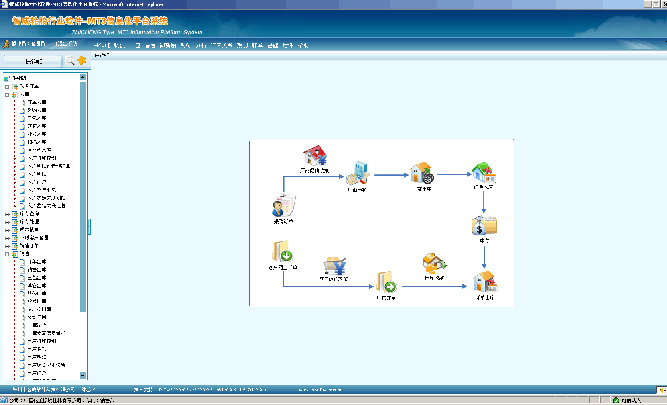
Task: Collapse the 入库 tree node
Action: coord(7,95)
